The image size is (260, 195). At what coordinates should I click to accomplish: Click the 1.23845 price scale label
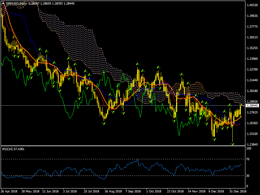click(252, 144)
